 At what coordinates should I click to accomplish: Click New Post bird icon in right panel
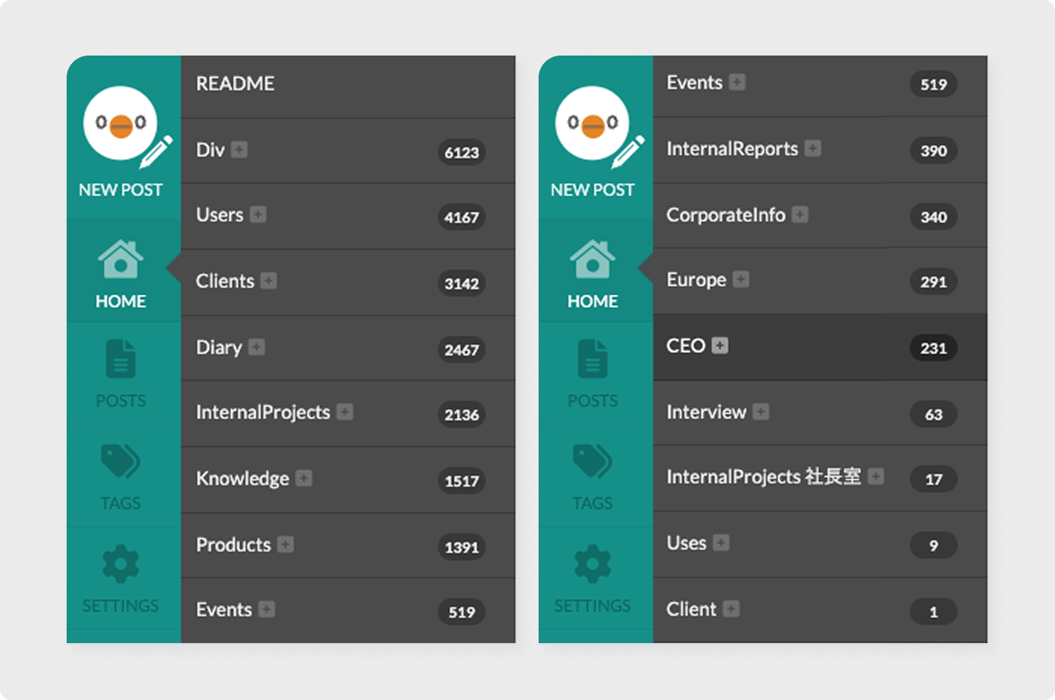[592, 124]
